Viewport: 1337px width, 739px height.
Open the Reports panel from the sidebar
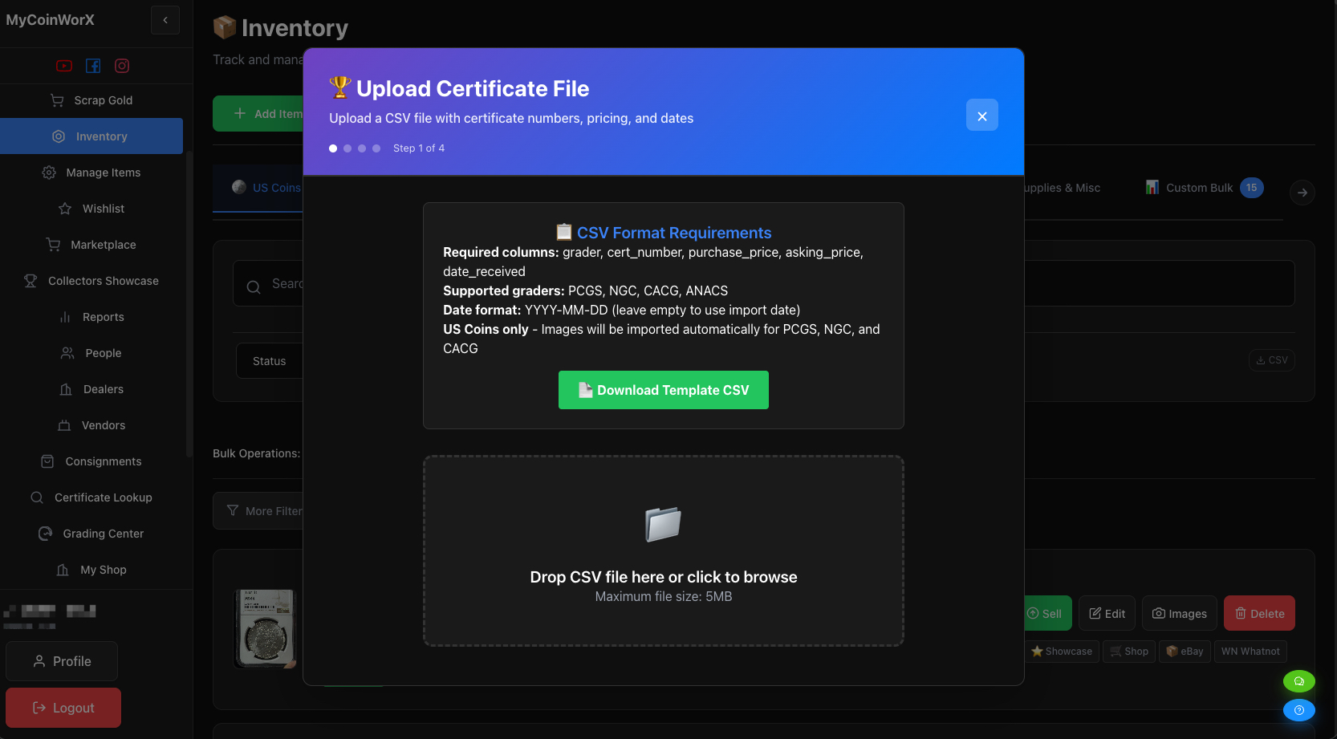pyautogui.click(x=103, y=317)
